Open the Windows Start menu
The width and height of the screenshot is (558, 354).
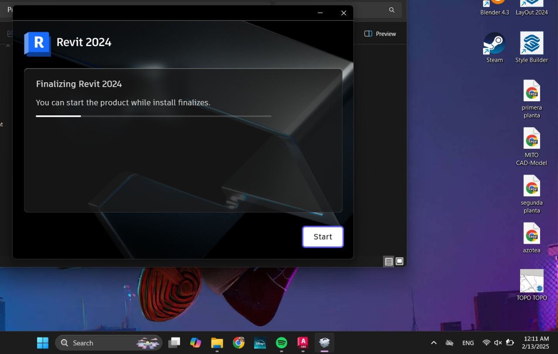pyautogui.click(x=43, y=343)
